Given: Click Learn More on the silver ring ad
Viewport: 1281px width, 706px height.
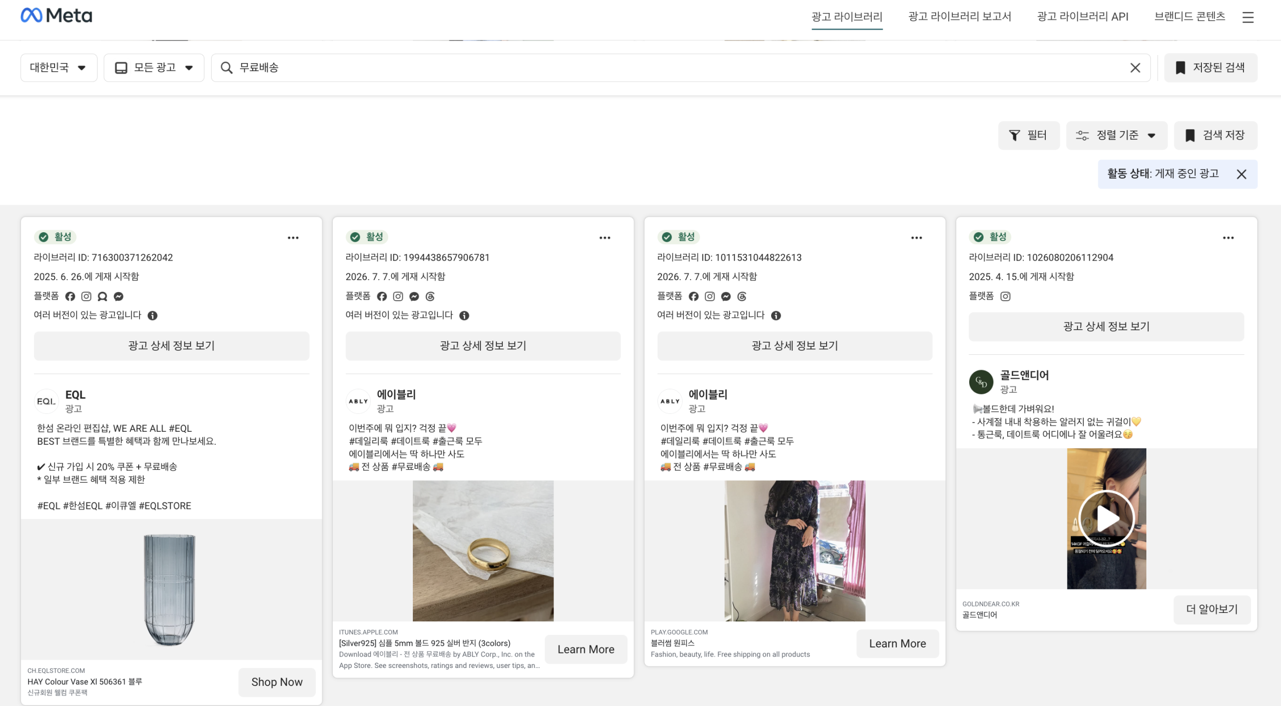Looking at the screenshot, I should (586, 649).
